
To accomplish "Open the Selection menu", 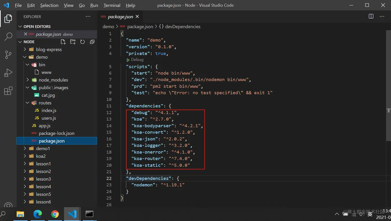I will (49, 5).
